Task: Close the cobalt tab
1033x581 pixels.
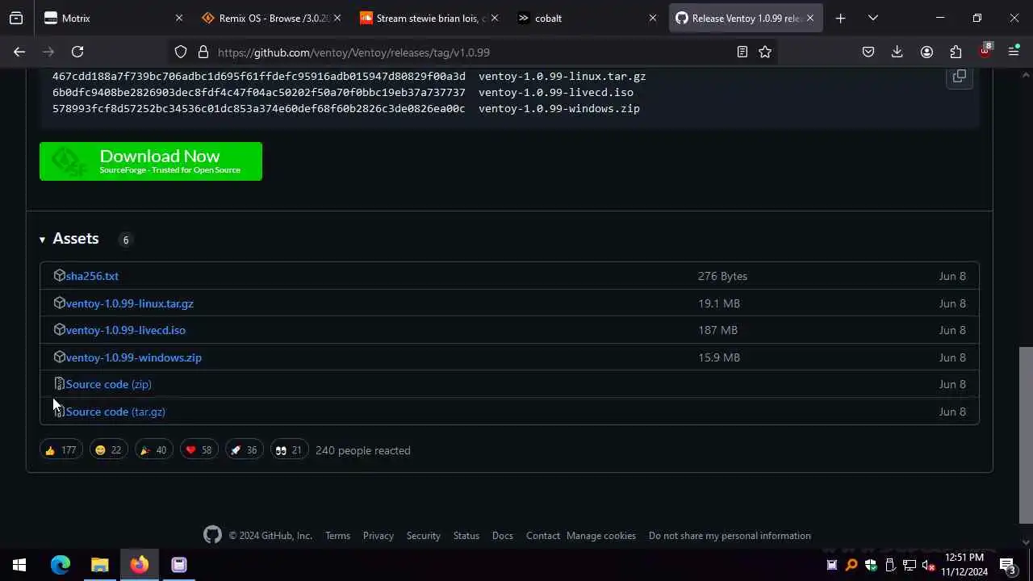Action: (652, 18)
